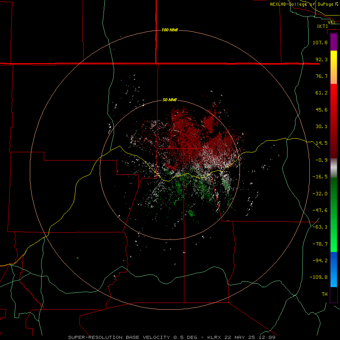Click the 45.6 legend value
Viewport: 340px width, 340px height.
tap(321, 110)
